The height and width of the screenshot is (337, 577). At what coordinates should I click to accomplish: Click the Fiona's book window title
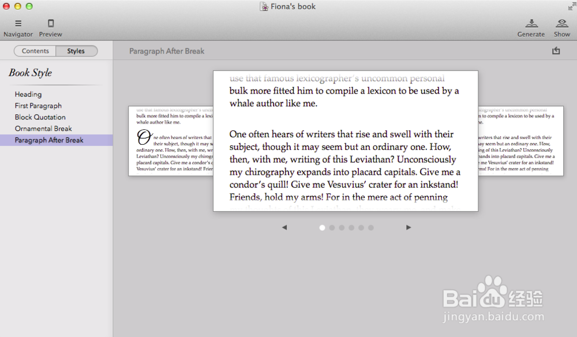pyautogui.click(x=293, y=6)
